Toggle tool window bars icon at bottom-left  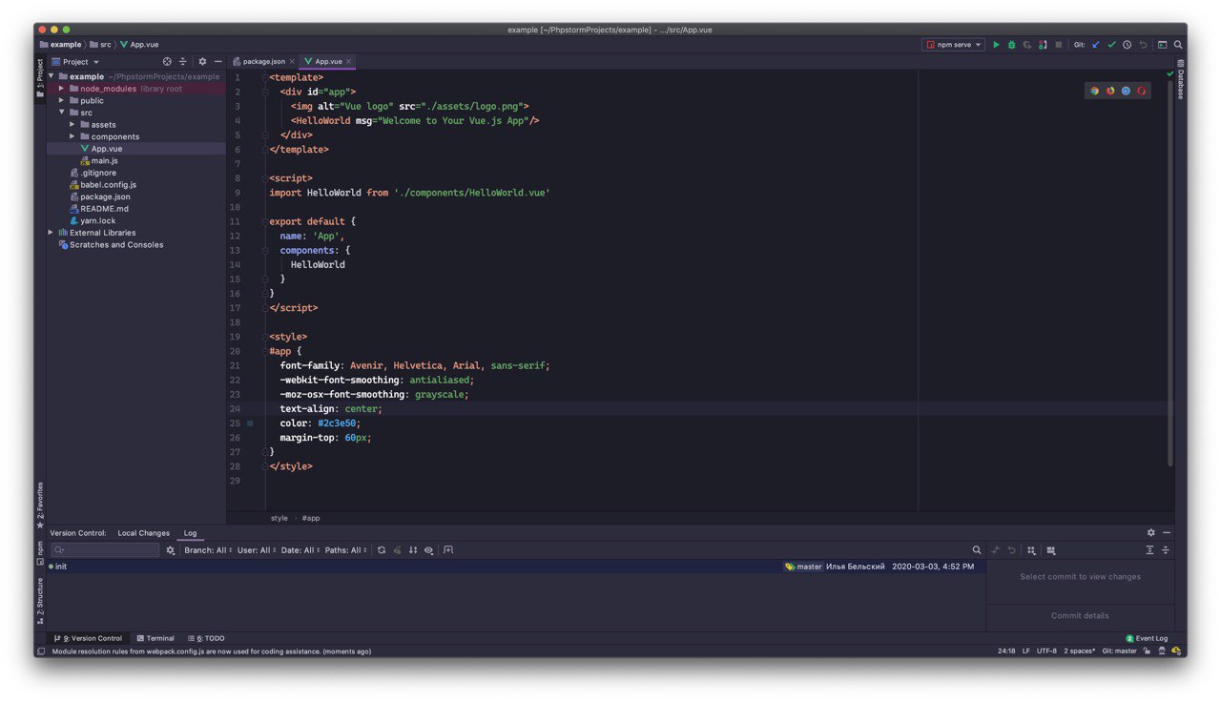[41, 651]
